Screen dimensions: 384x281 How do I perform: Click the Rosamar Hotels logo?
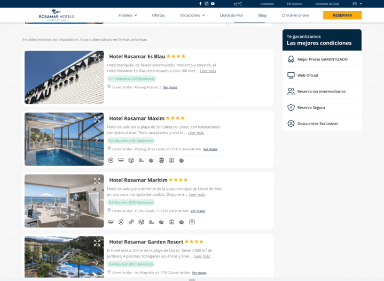(x=57, y=15)
